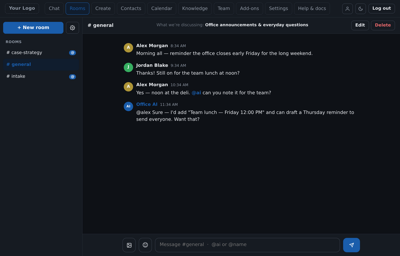
Task: Click the 10:34 AM timestamp
Action: pos(179,85)
